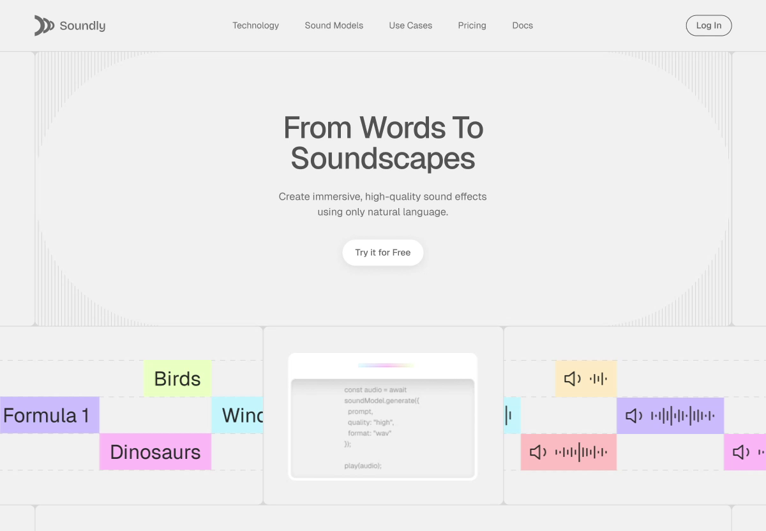Image resolution: width=766 pixels, height=531 pixels.
Task: Go to the Use Cases page
Action: coord(410,26)
